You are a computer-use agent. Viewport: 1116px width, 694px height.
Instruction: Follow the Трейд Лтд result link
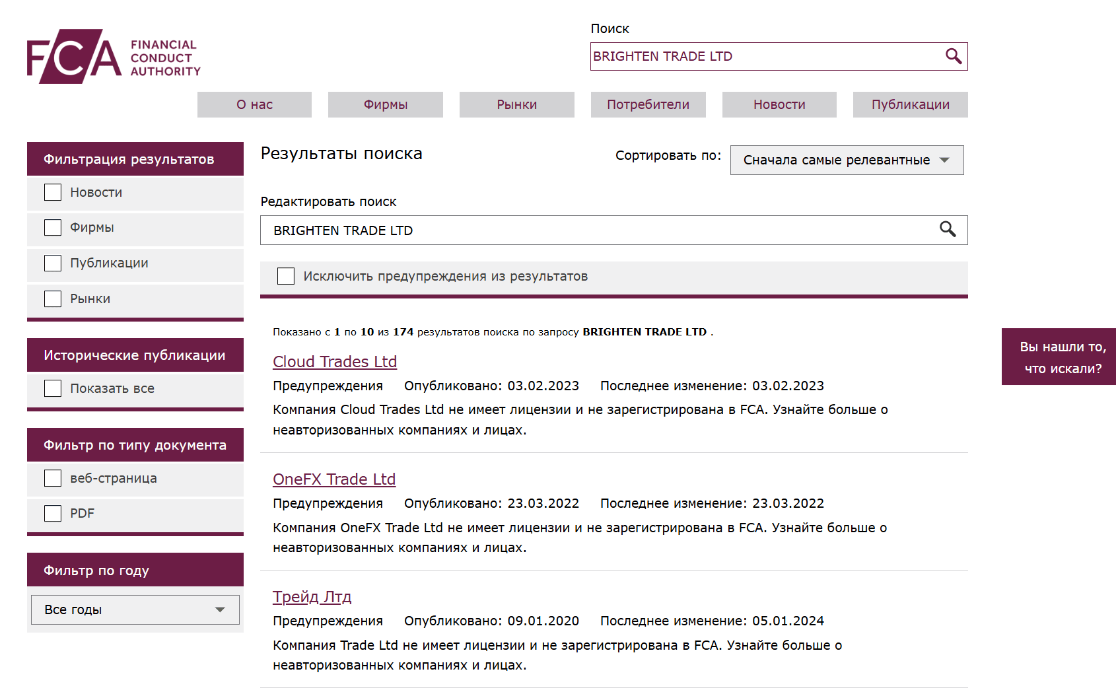point(312,597)
